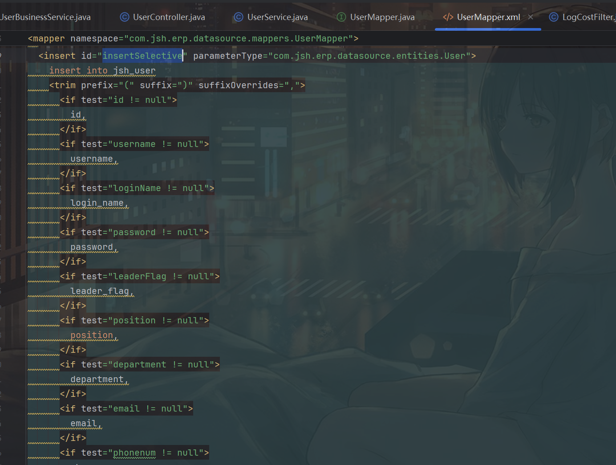The image size is (616, 465).
Task: Close the UserMapper.xml tab
Action: pos(531,17)
